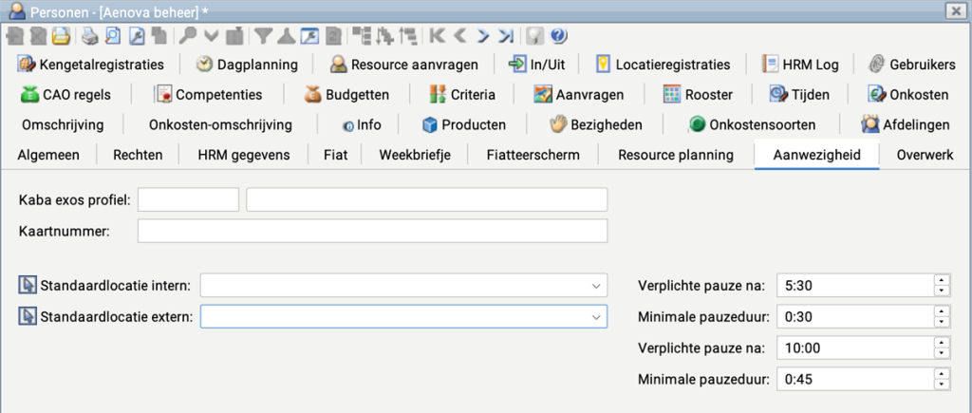Screen dimensions: 972x413
Task: Decrease the Minimale pauzeduur 0:45 value
Action: click(x=941, y=385)
